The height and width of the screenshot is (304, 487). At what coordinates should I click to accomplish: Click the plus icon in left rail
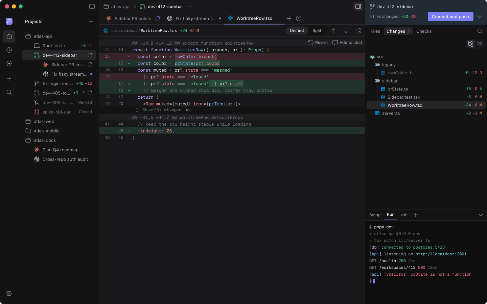pyautogui.click(x=9, y=79)
